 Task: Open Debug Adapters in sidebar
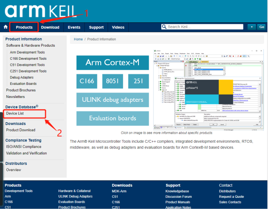click(x=22, y=78)
